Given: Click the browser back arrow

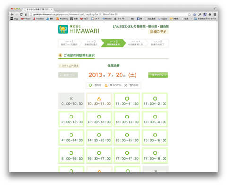Looking at the screenshot, I should click(12, 14).
